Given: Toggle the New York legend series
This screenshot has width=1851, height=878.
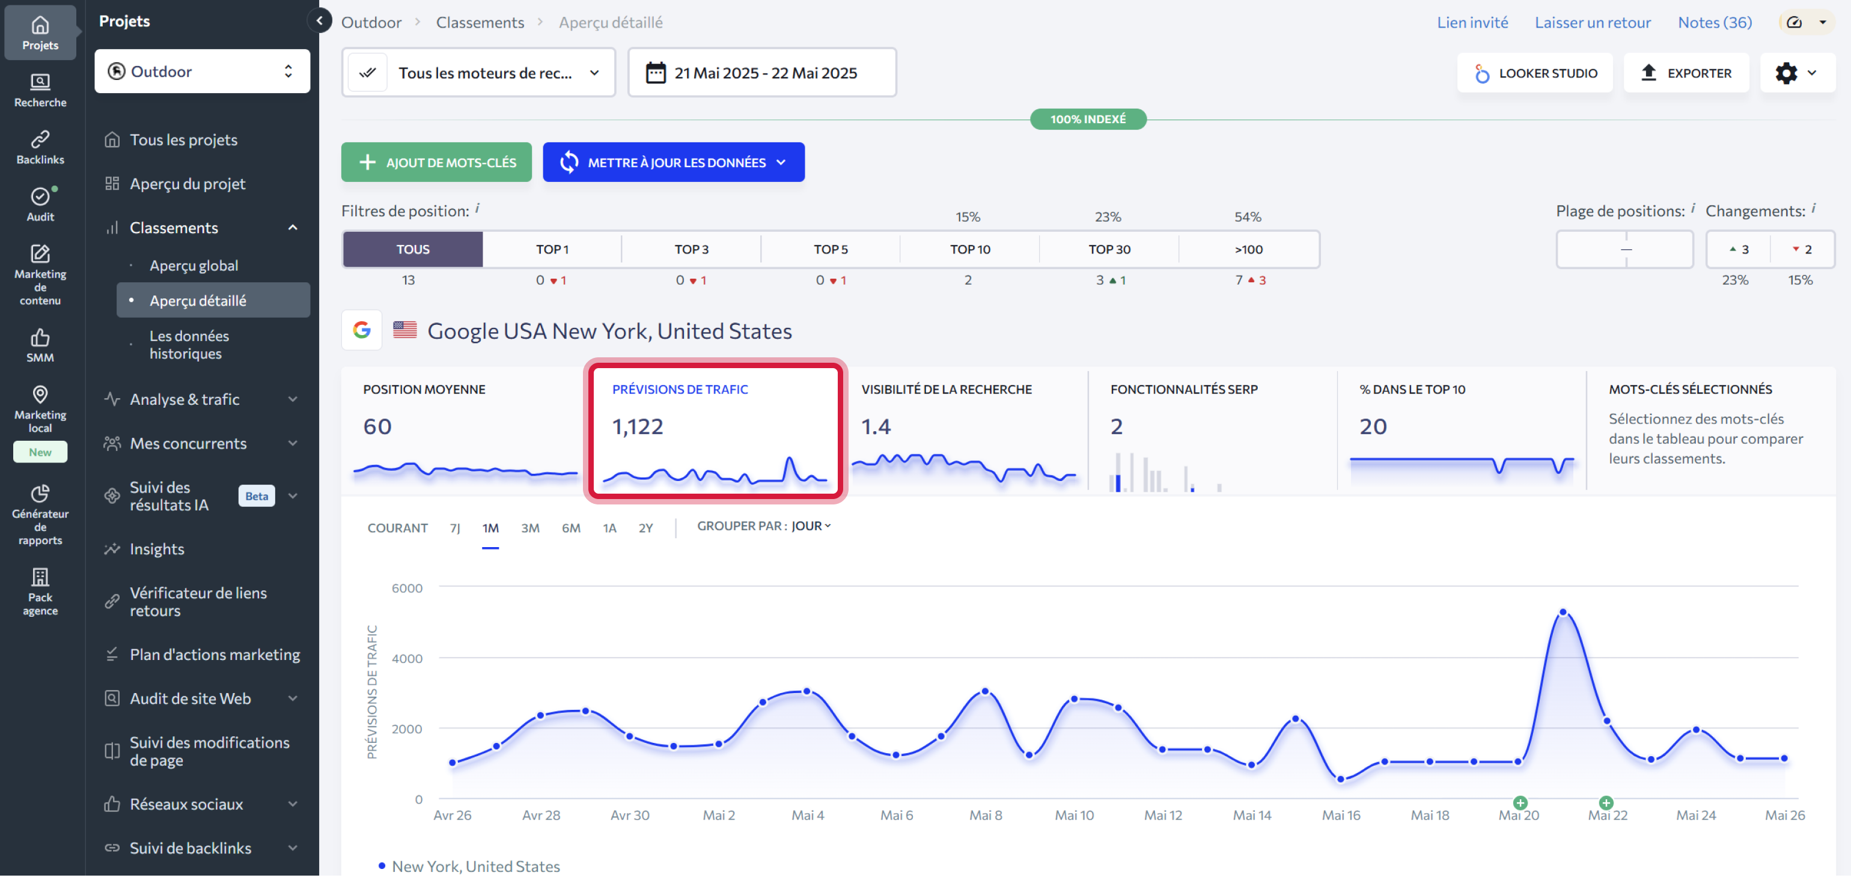Looking at the screenshot, I should (x=470, y=867).
